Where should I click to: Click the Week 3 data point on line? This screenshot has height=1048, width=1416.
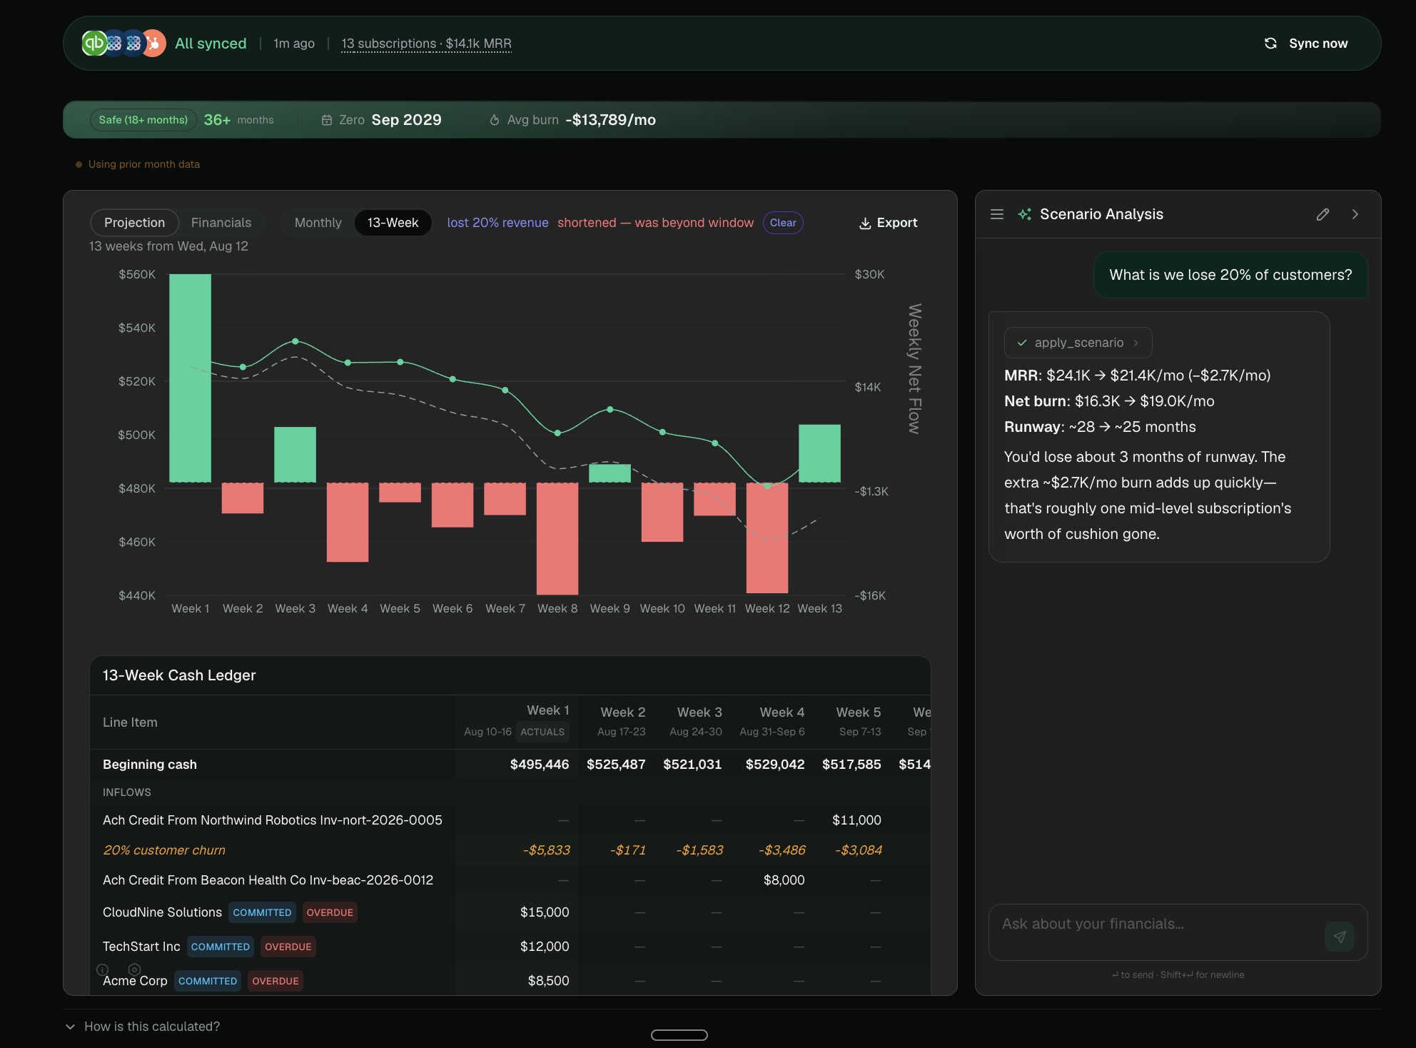(295, 341)
